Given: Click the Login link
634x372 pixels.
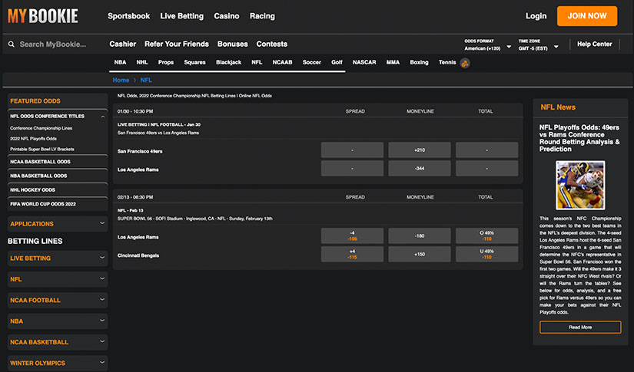Looking at the screenshot, I should click(536, 16).
